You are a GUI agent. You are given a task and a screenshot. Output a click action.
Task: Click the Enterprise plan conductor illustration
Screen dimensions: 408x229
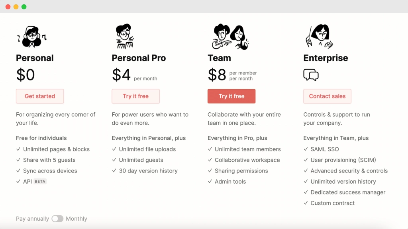pos(320,36)
